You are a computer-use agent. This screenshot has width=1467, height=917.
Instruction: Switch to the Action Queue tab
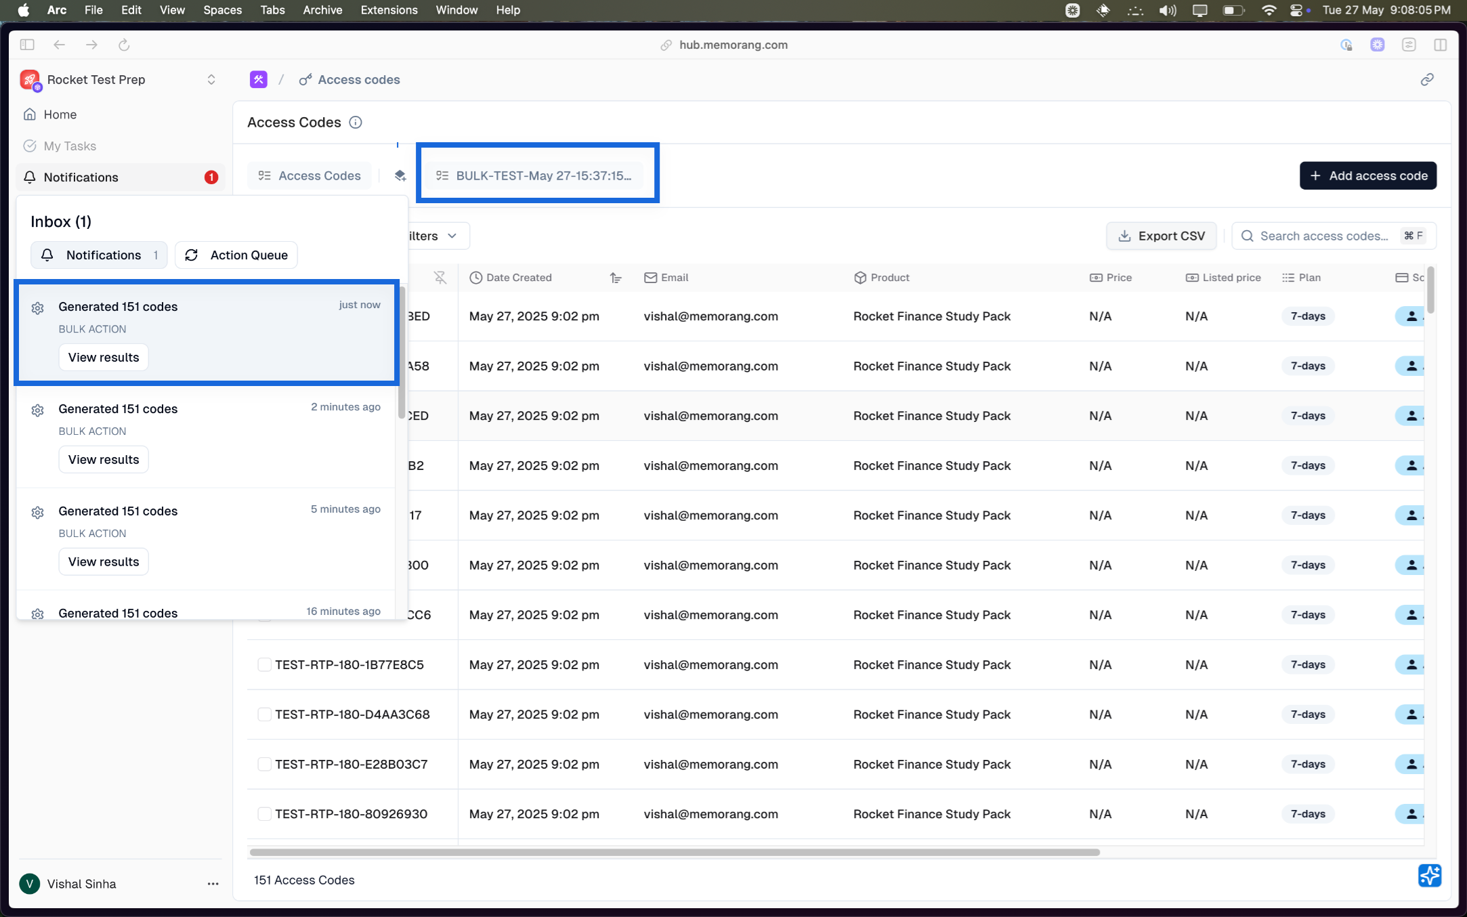(236, 255)
